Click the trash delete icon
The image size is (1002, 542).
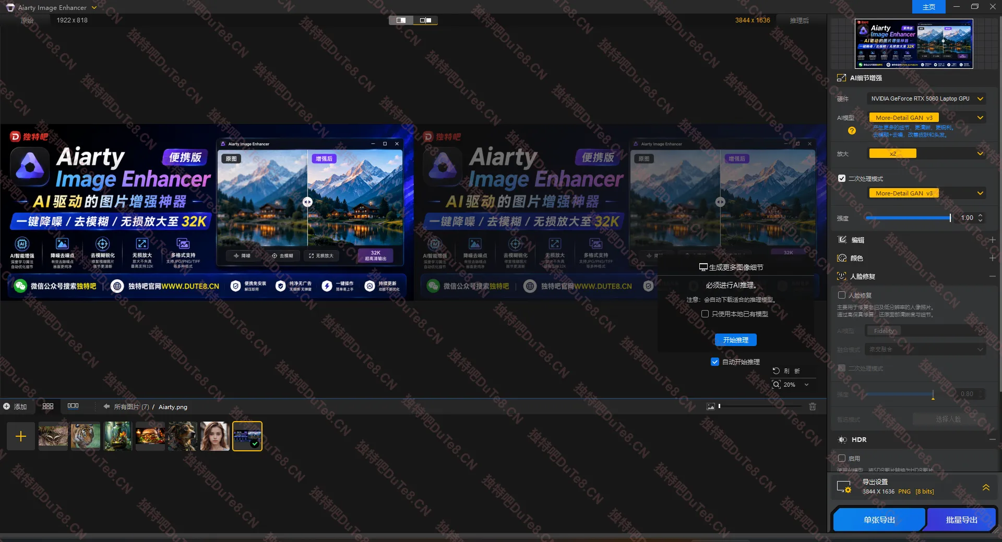(813, 406)
